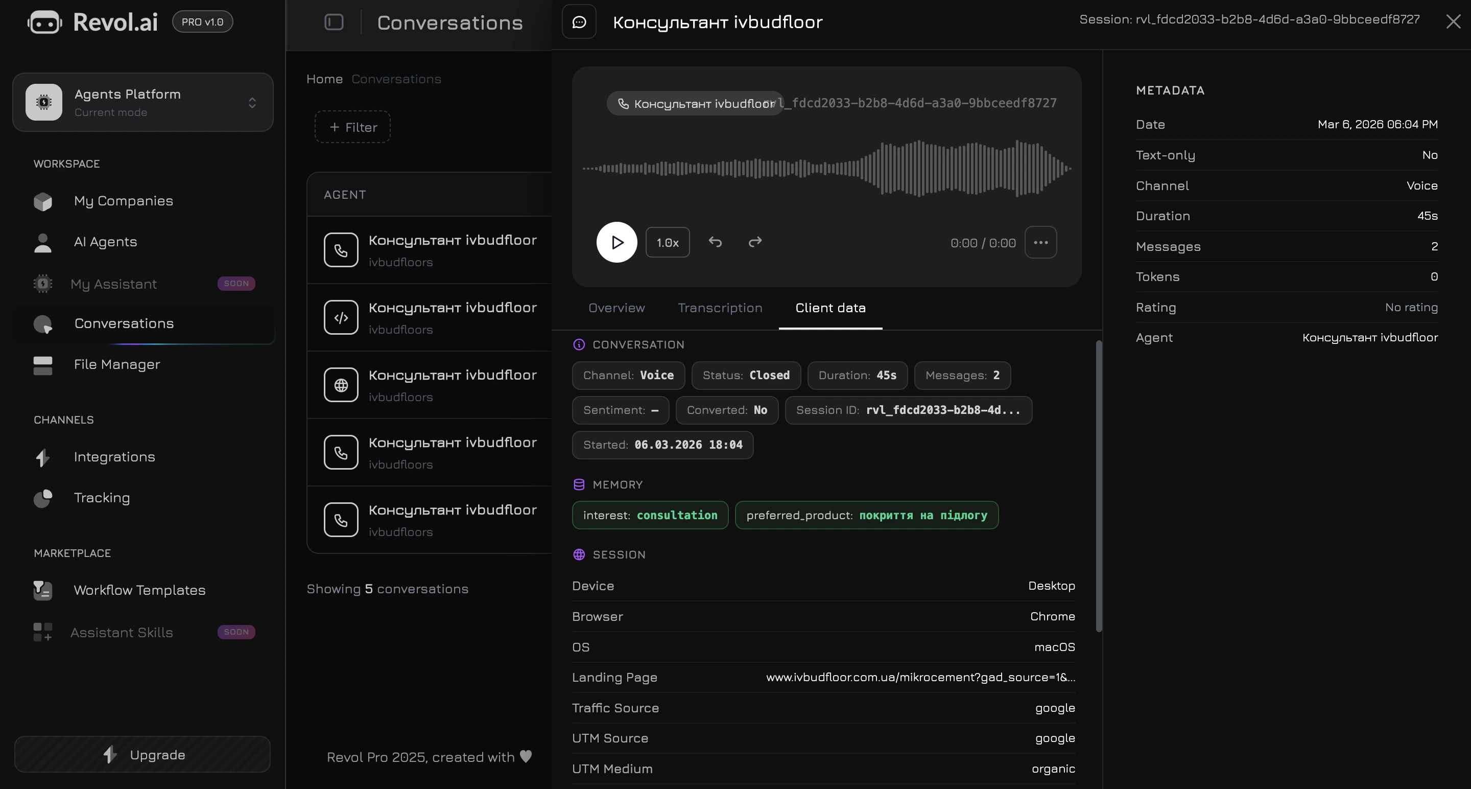This screenshot has width=1471, height=789.
Task: Click the Upgrade lightning icon
Action: click(110, 754)
